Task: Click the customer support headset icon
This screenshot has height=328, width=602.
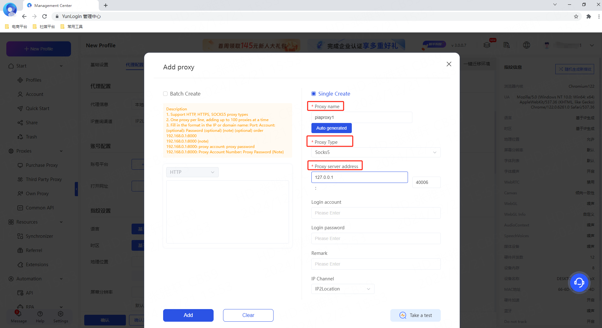Action: pos(579,282)
